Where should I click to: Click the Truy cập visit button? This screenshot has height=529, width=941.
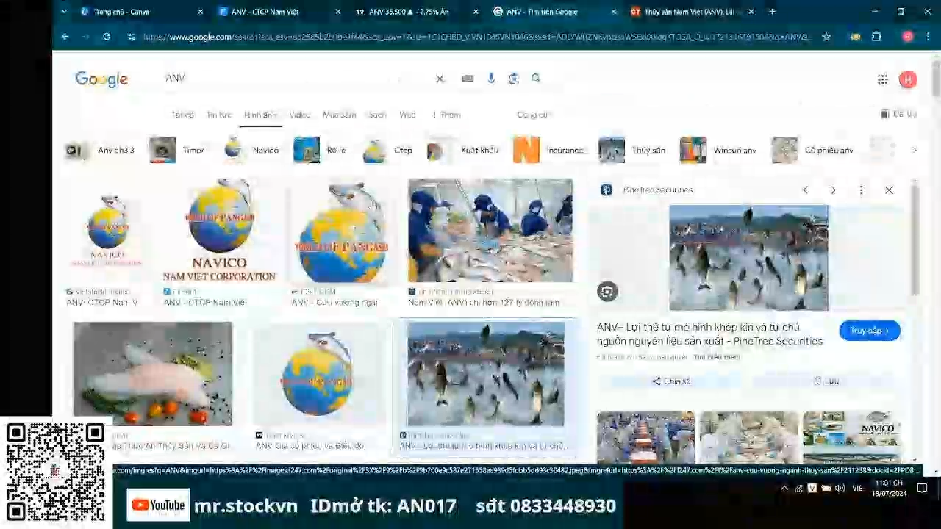[870, 331]
